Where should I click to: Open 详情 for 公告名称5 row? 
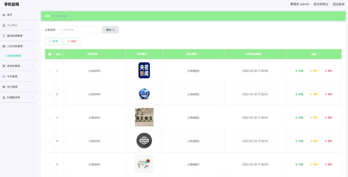tap(299, 71)
